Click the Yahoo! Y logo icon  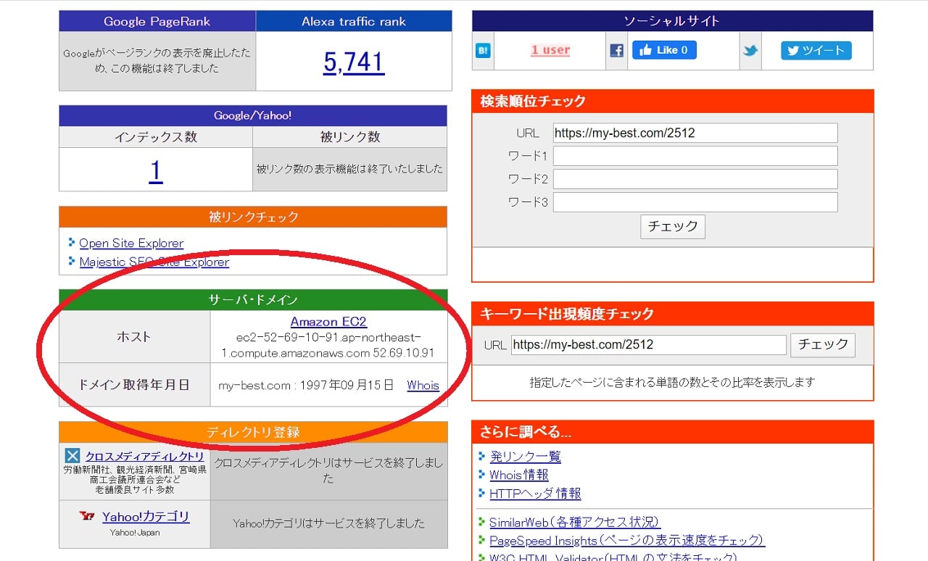[x=88, y=516]
